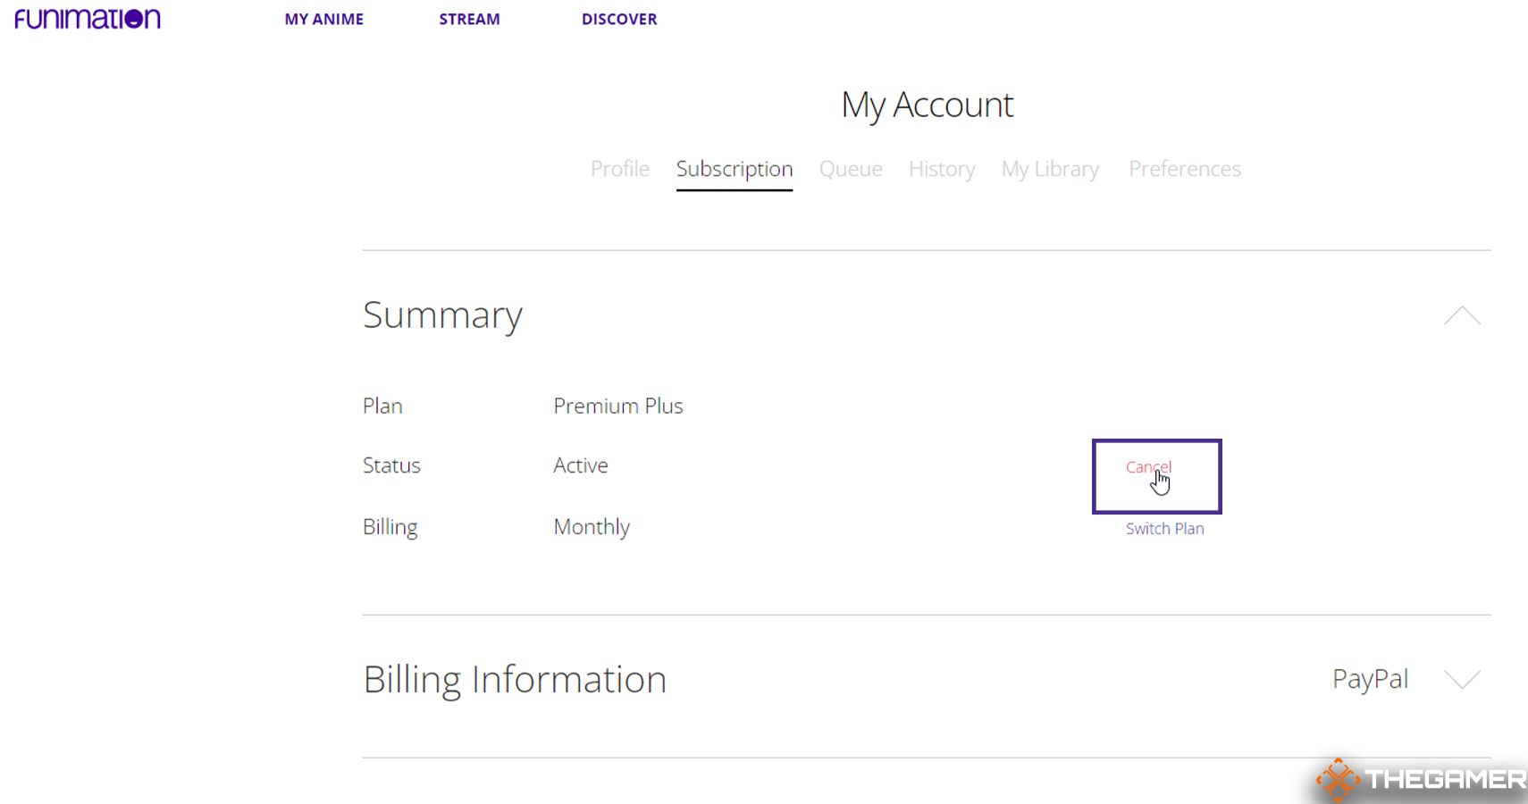Screen dimensions: 1528x804
Task: Open the Preferences tab
Action: (x=1185, y=169)
